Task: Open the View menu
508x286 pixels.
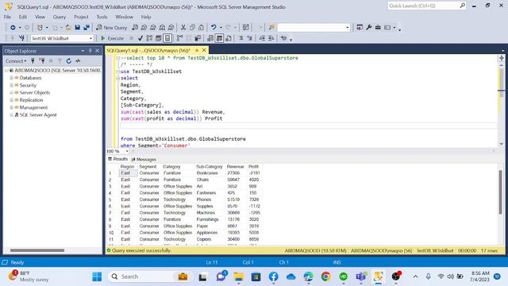Action: tap(40, 17)
